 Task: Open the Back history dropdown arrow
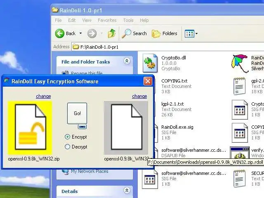pyautogui.click(x=81, y=33)
